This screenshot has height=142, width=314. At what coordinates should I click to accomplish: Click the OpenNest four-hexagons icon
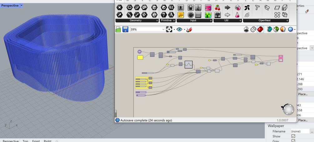point(277,15)
